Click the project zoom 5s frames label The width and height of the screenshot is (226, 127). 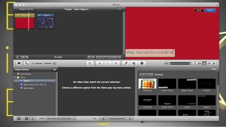[x=118, y=57]
